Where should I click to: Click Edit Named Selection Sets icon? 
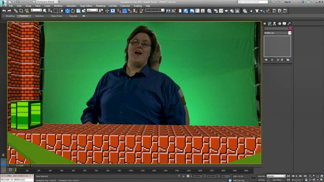pyautogui.click(x=141, y=11)
